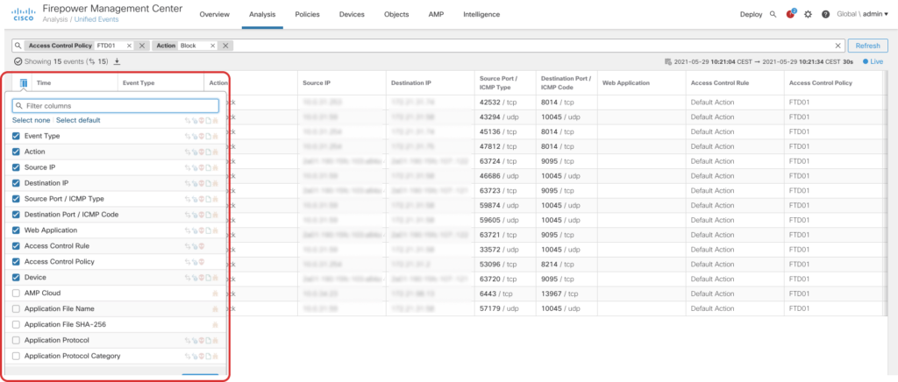Focus the Filter columns search field

coord(115,106)
